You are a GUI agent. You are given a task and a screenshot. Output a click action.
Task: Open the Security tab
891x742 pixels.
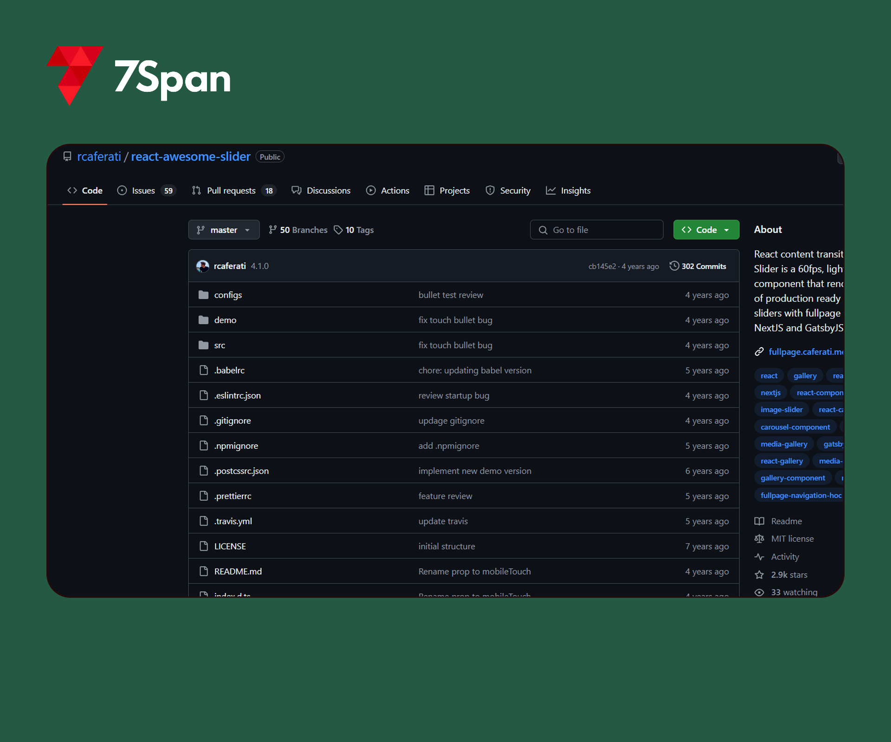coord(508,191)
